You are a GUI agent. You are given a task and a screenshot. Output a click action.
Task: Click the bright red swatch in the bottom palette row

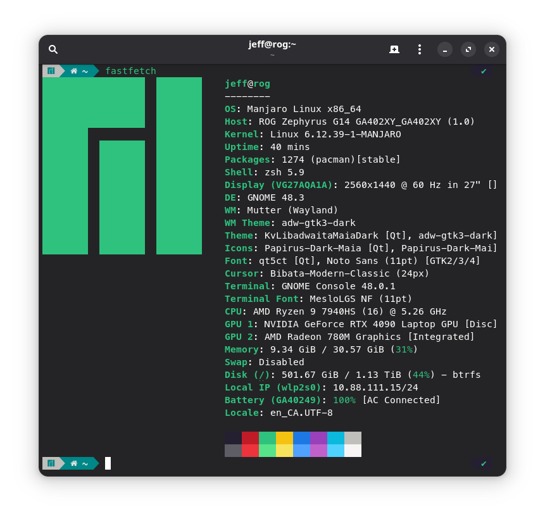[250, 451]
